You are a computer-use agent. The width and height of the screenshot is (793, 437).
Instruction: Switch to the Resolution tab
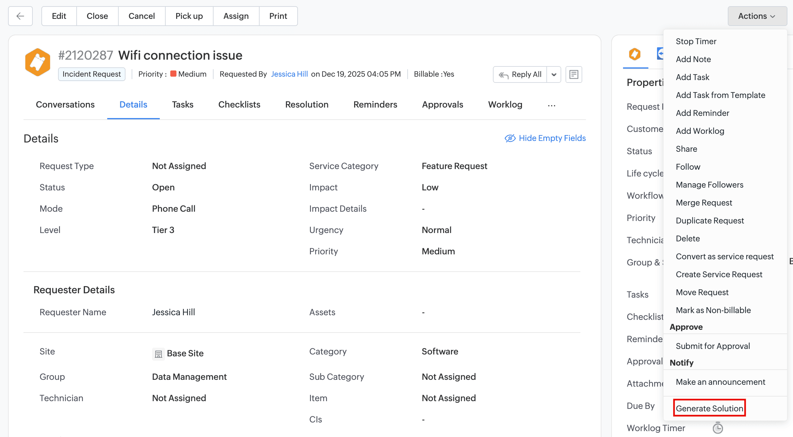[307, 105]
